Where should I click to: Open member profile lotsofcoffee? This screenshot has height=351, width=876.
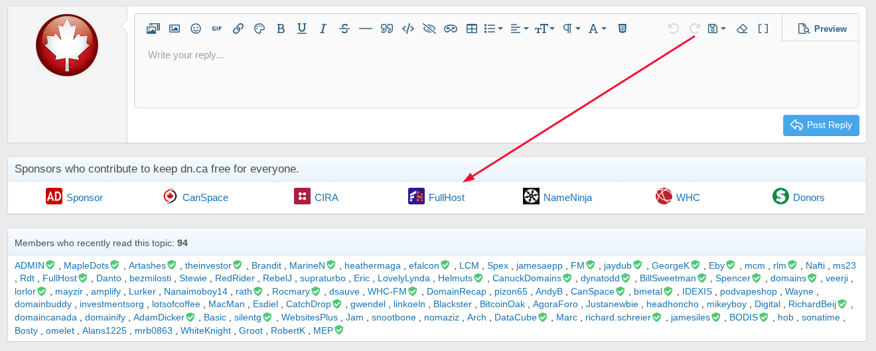point(176,304)
